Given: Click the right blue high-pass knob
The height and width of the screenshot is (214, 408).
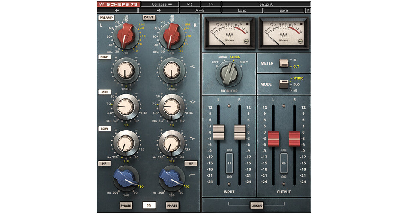Looking at the screenshot, I should (172, 178).
